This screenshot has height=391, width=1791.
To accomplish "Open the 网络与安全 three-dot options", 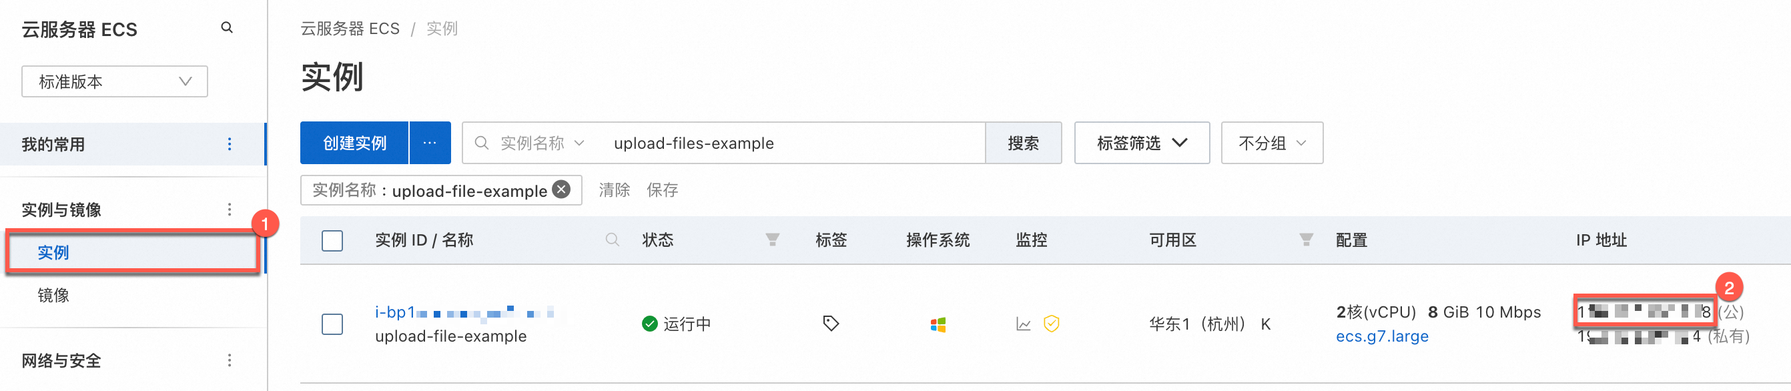I will [230, 360].
